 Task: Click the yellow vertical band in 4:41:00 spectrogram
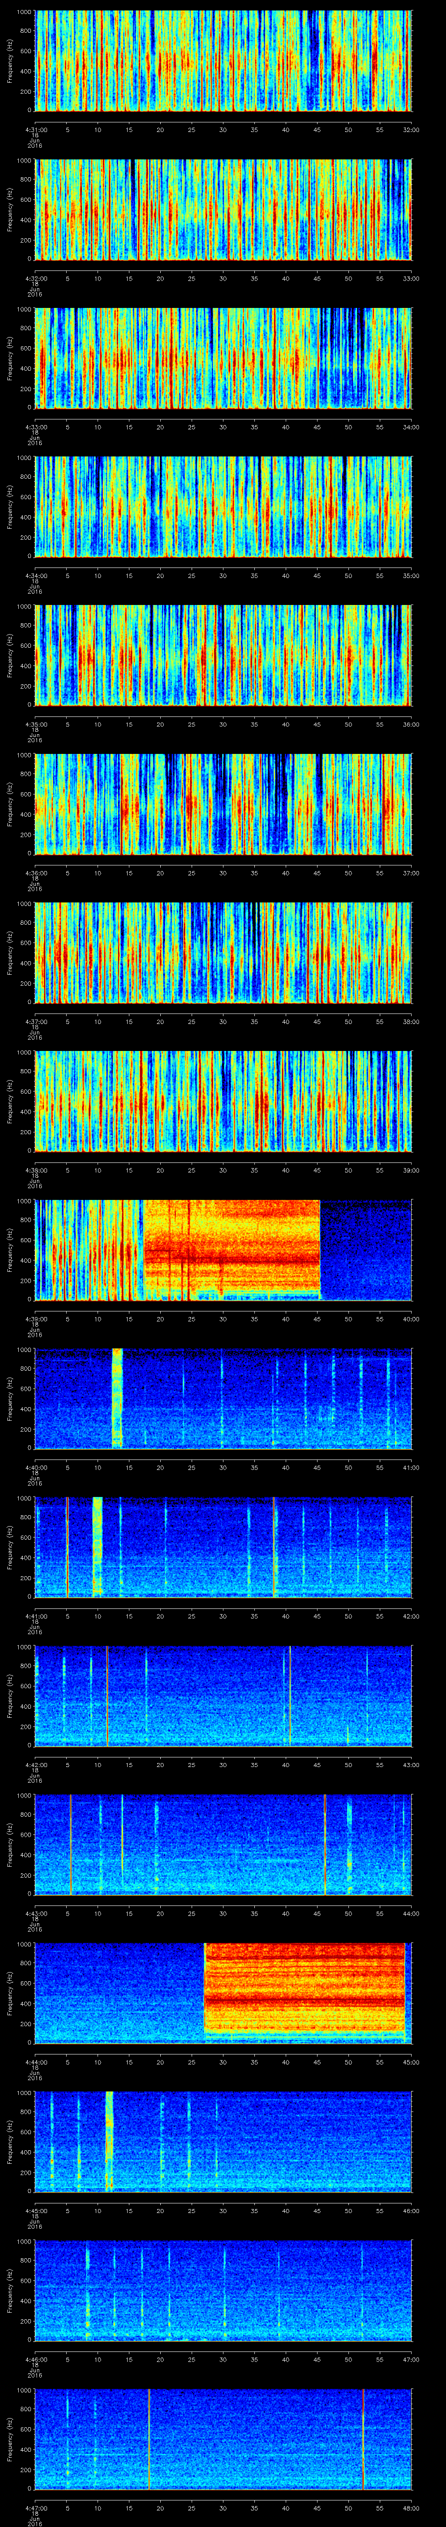click(97, 1546)
